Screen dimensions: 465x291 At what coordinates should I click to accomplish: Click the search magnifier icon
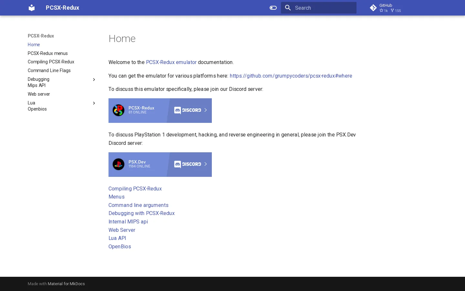pos(288,8)
